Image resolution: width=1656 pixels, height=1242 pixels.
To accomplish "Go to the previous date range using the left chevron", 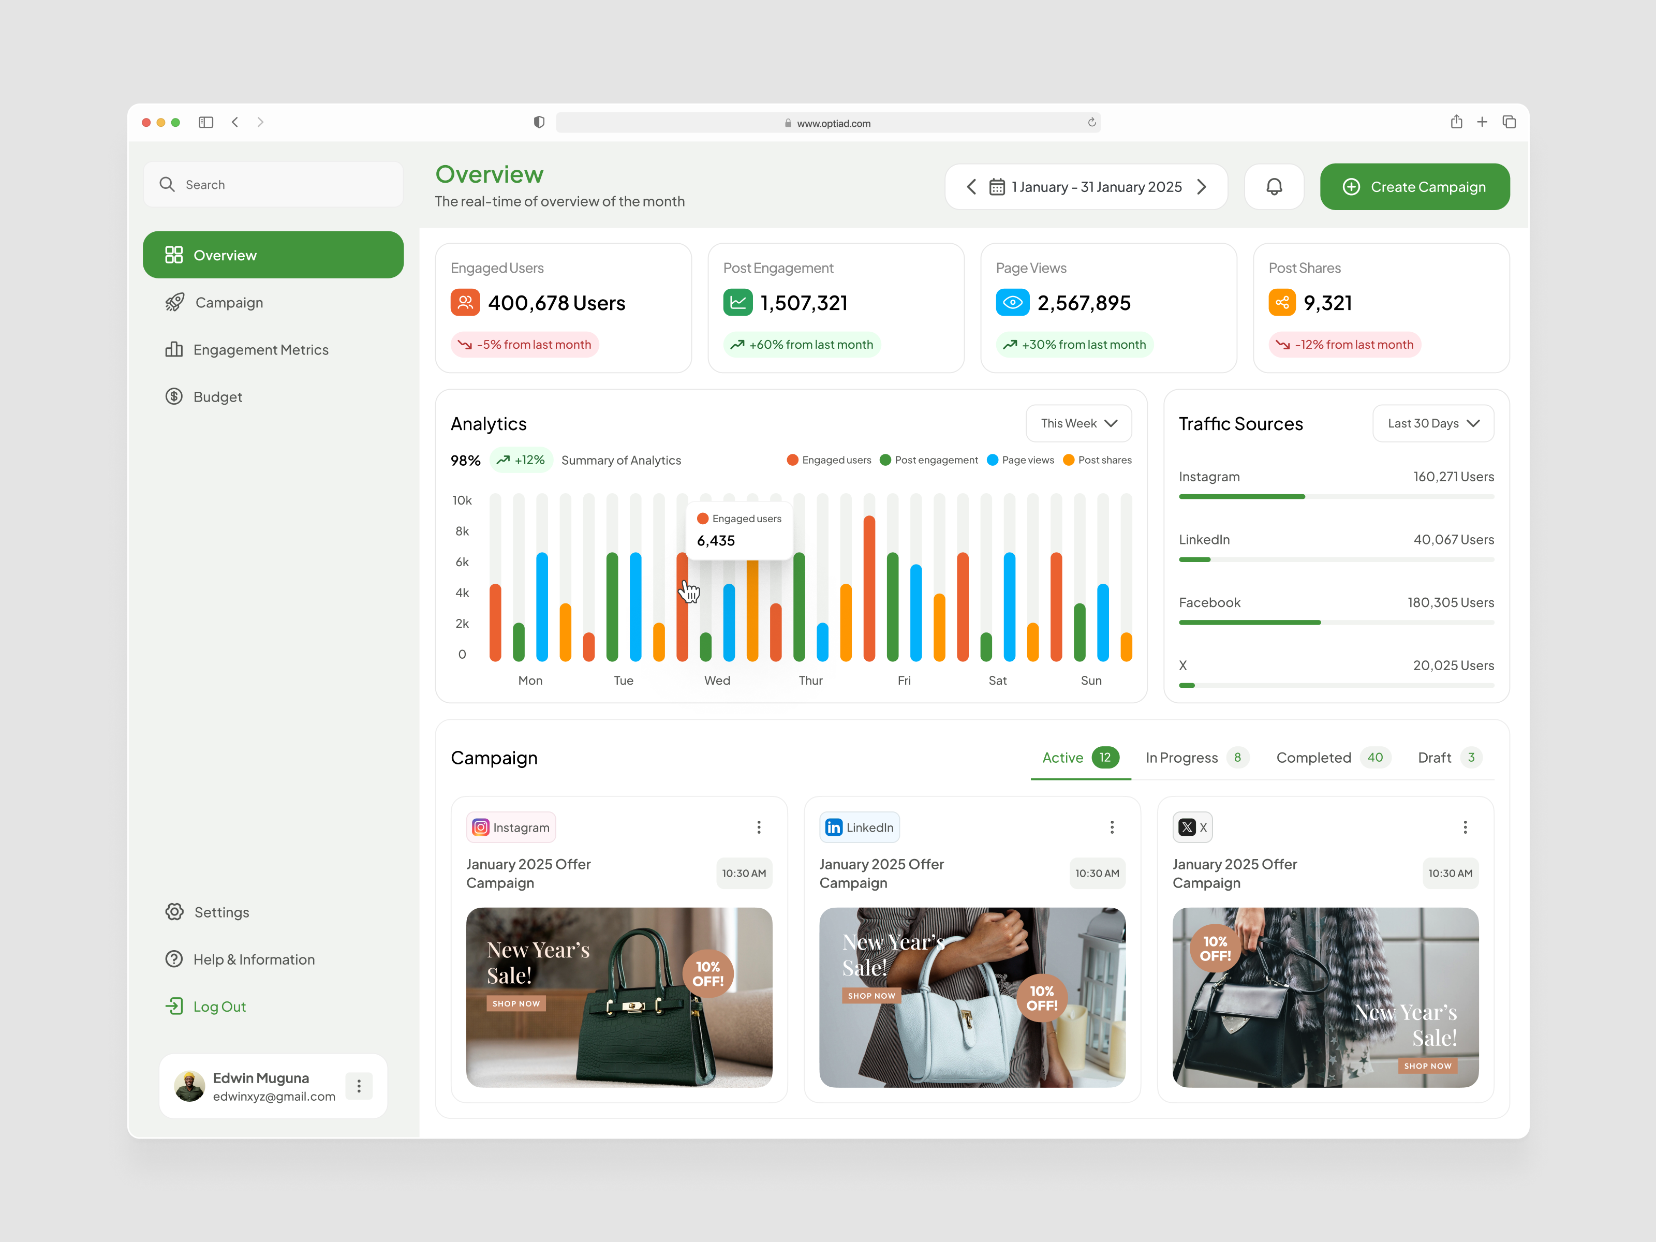I will (971, 186).
